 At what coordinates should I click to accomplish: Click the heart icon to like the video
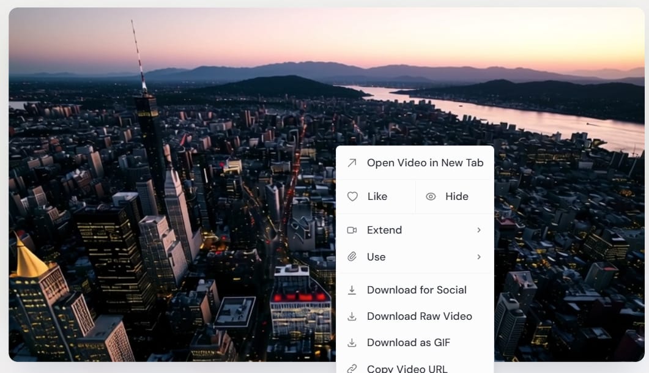pyautogui.click(x=352, y=196)
